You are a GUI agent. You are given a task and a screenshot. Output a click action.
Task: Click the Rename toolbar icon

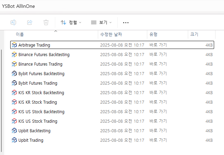[x=13, y=22]
